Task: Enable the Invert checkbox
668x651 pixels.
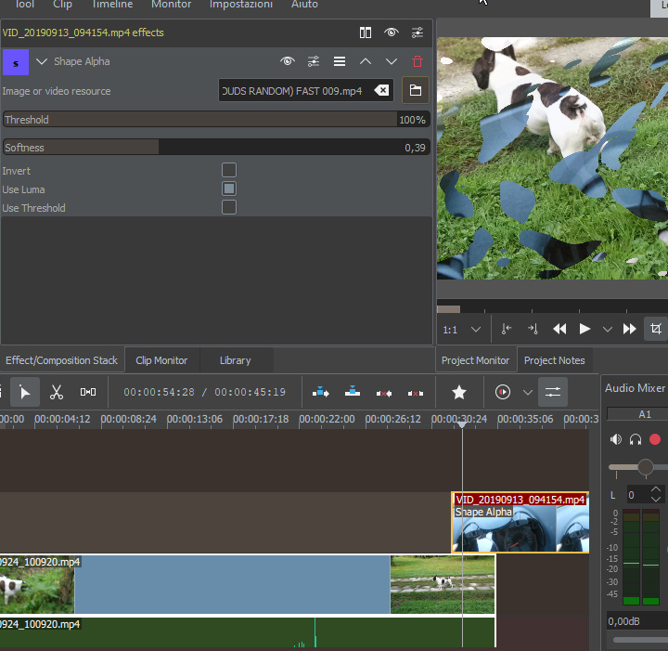Action: pyautogui.click(x=229, y=170)
